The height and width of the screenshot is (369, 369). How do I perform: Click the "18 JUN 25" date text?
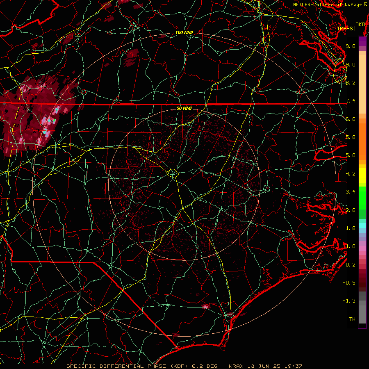tap(263, 366)
